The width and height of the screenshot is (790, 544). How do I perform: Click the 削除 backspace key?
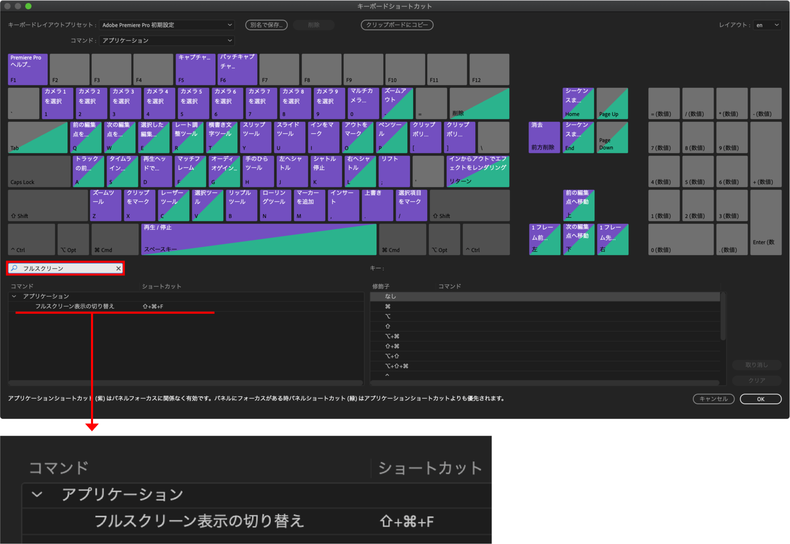coord(479,103)
